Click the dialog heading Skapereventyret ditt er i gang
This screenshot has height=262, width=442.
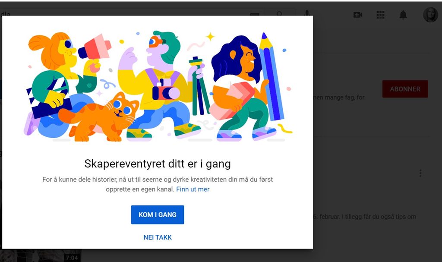(x=157, y=164)
